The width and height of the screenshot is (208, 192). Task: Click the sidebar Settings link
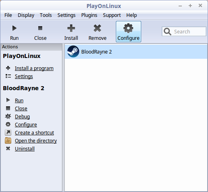(x=24, y=76)
